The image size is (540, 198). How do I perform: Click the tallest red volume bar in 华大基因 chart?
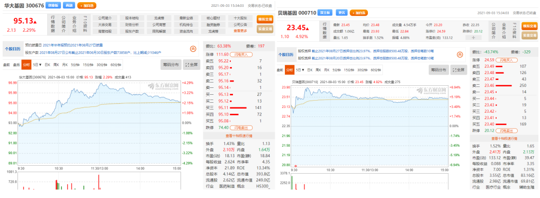pyautogui.click(x=98, y=182)
